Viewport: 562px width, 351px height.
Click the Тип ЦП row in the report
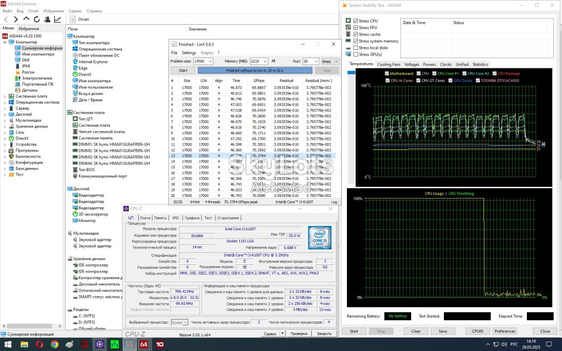click(85, 119)
